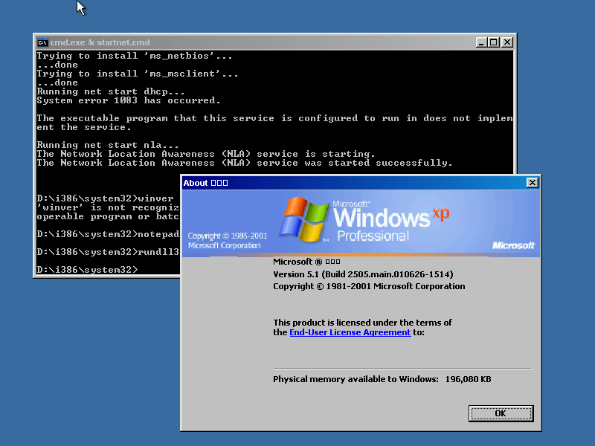Click the System error 1083 line
The image size is (595, 446).
coord(128,100)
